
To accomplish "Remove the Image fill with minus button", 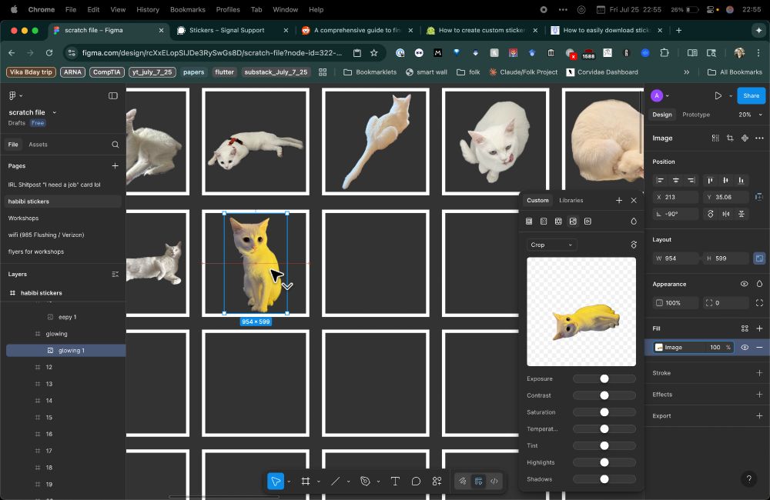I will (x=759, y=348).
